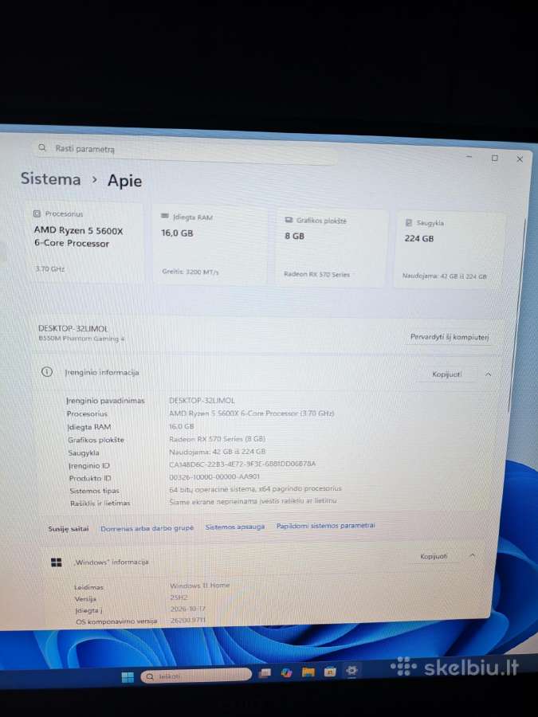
Task: Select the "8 GB" graphics card tile
Action: pyautogui.click(x=332, y=248)
